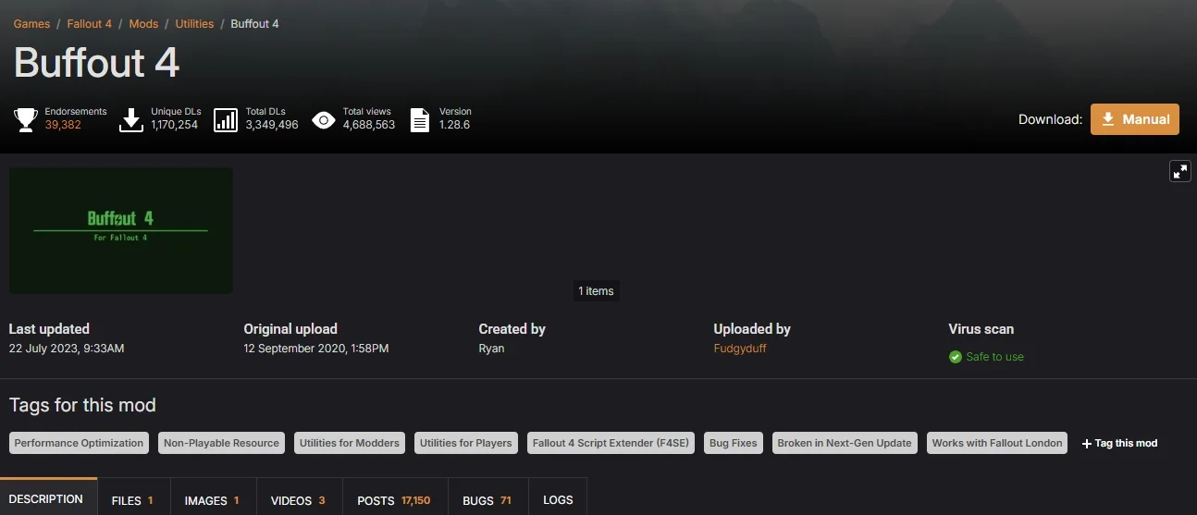Click the green Safe to use checkmark
1197x515 pixels.
956,357
